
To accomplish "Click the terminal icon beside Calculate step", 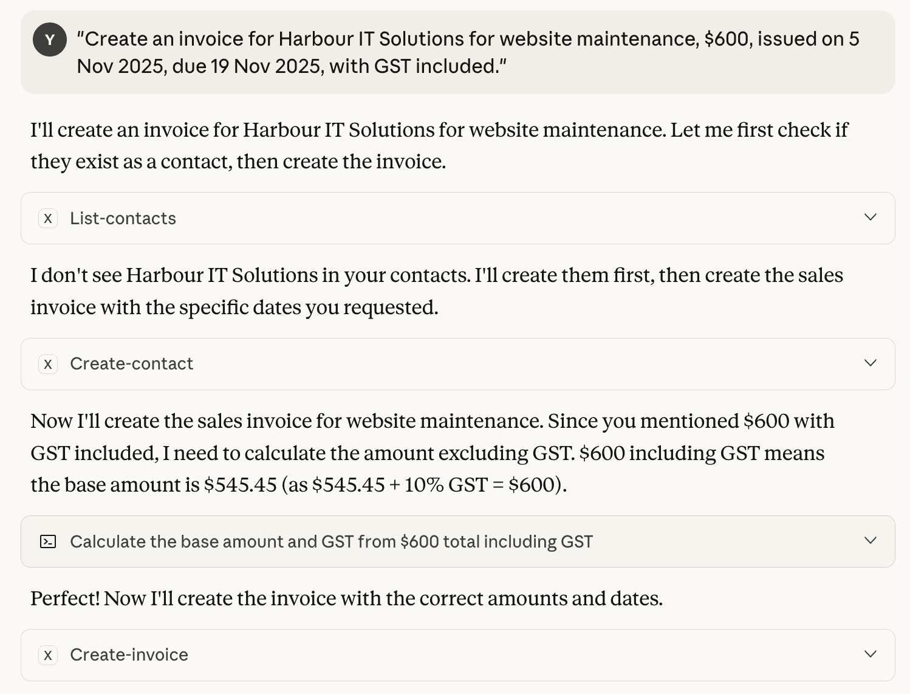I will click(48, 541).
